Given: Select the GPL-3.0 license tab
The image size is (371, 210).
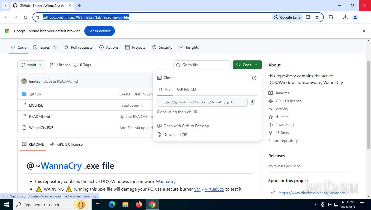Looking at the screenshot, I should (x=66, y=144).
